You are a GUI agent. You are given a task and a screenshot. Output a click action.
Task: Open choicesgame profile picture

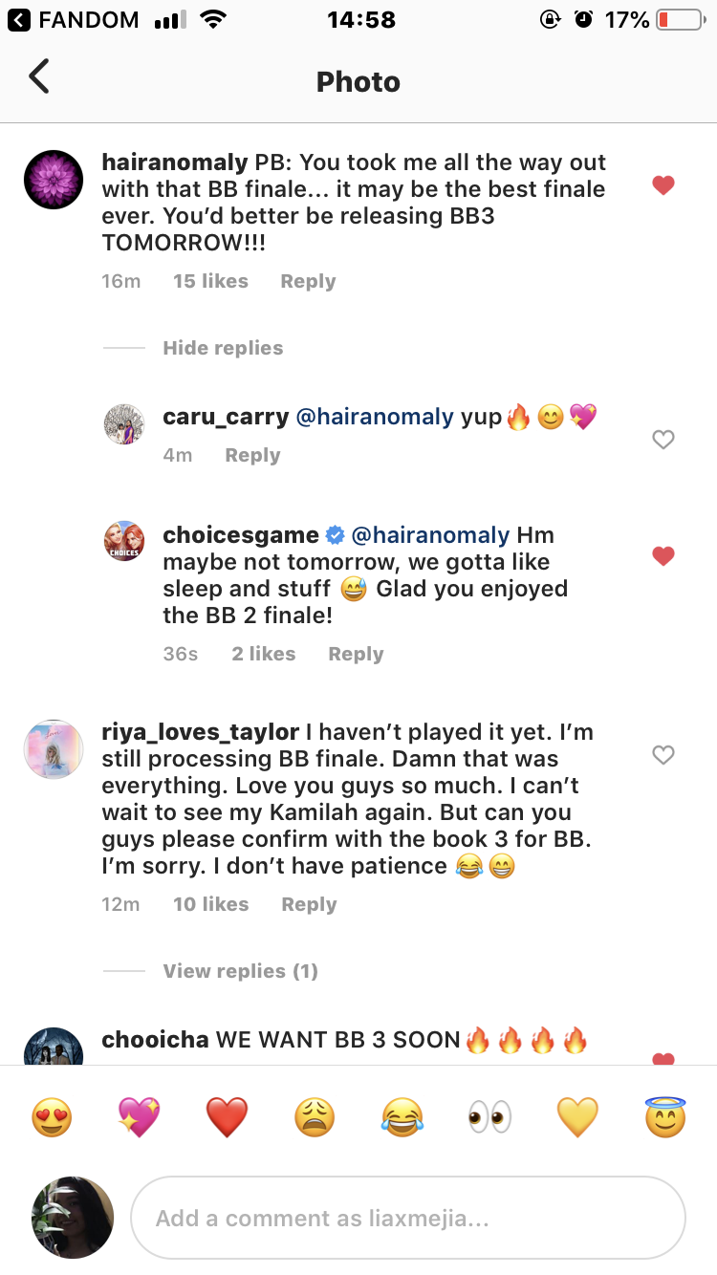click(x=123, y=540)
